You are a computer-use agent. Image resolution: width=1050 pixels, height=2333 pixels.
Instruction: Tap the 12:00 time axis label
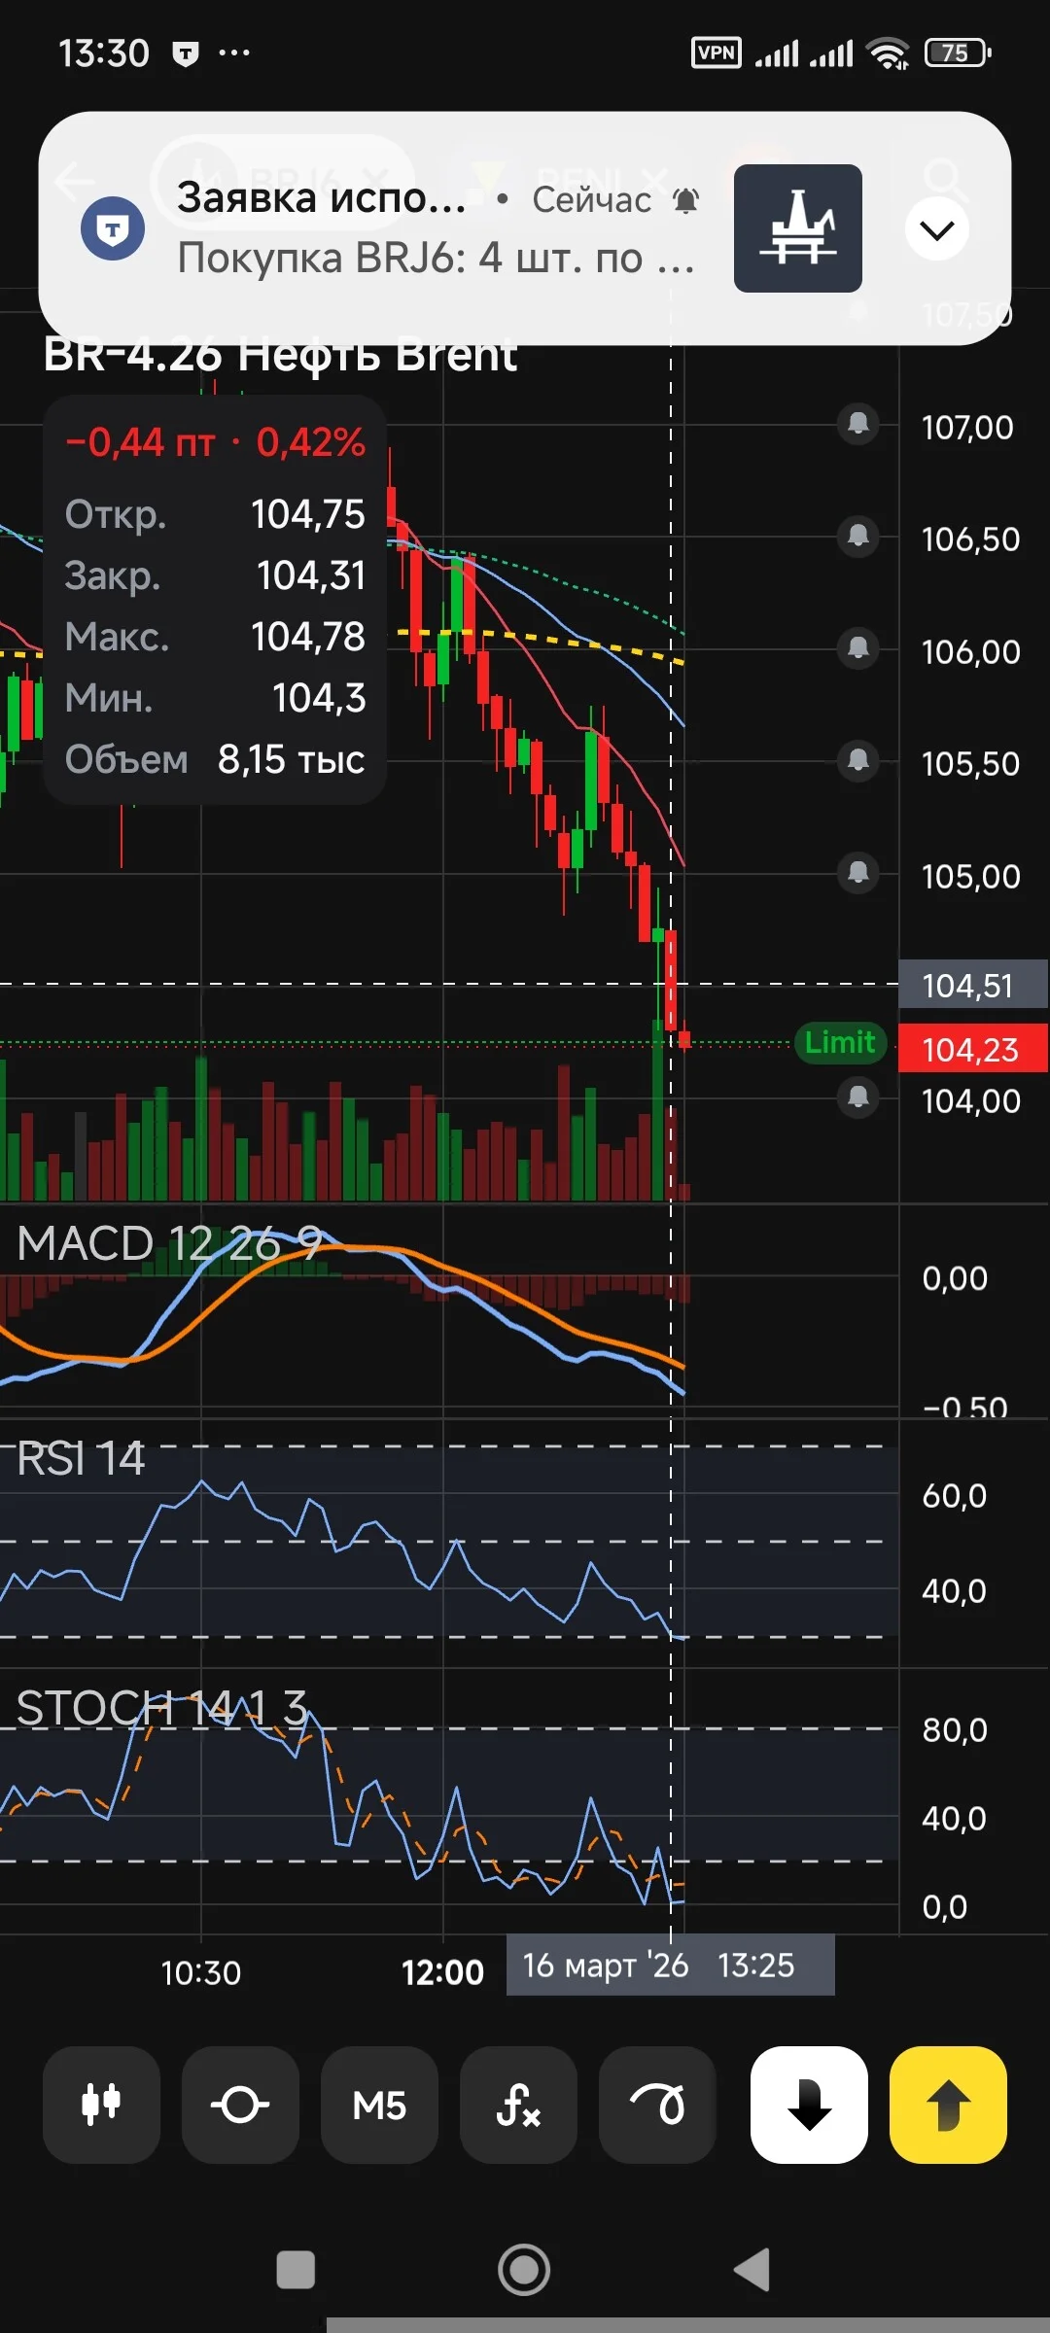click(442, 1972)
